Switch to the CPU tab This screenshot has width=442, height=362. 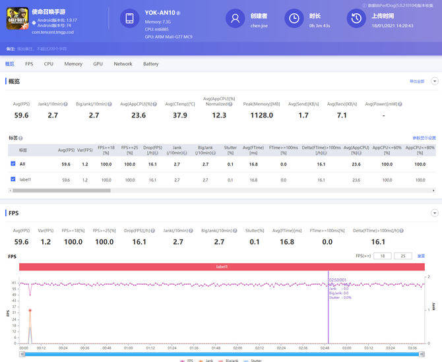coord(48,64)
